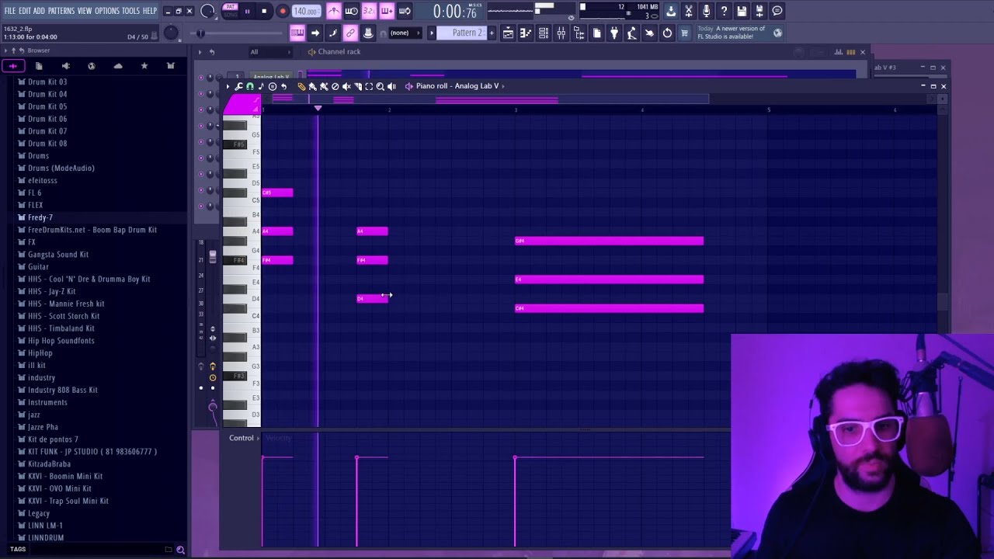Select the Playback scrub tool in Piano roll

click(391, 86)
